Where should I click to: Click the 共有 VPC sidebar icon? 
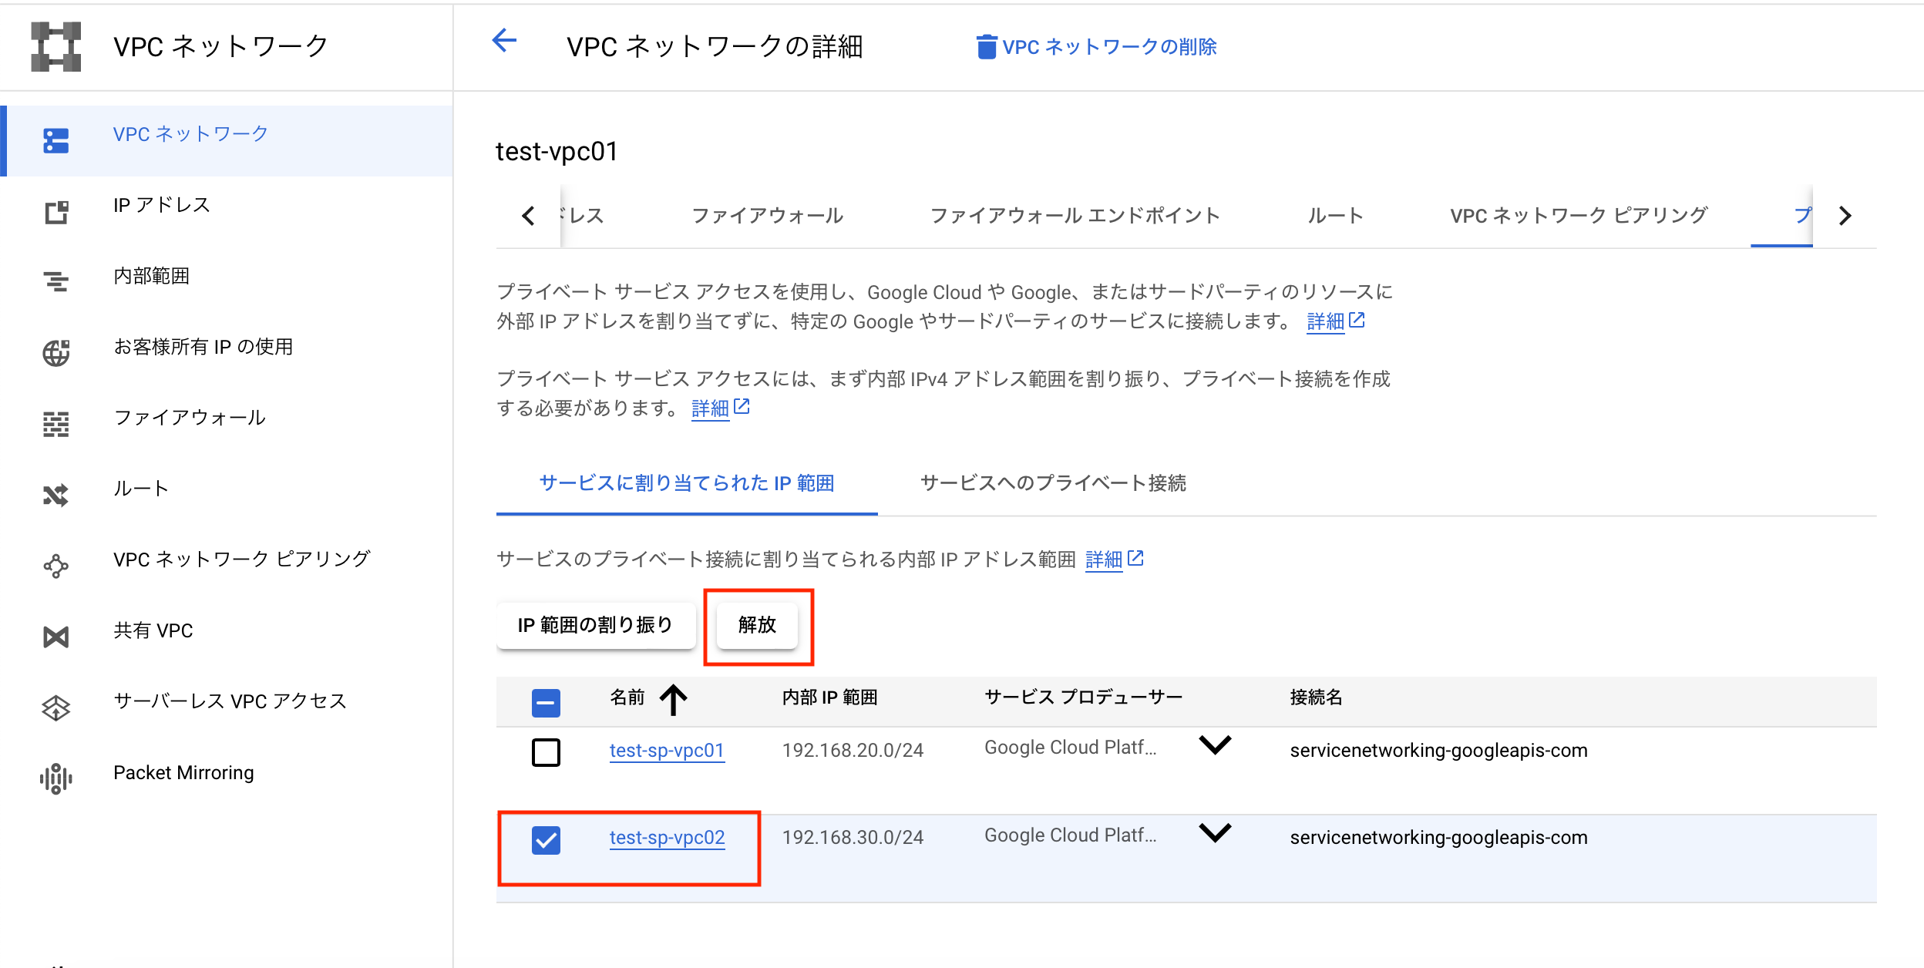[x=55, y=637]
